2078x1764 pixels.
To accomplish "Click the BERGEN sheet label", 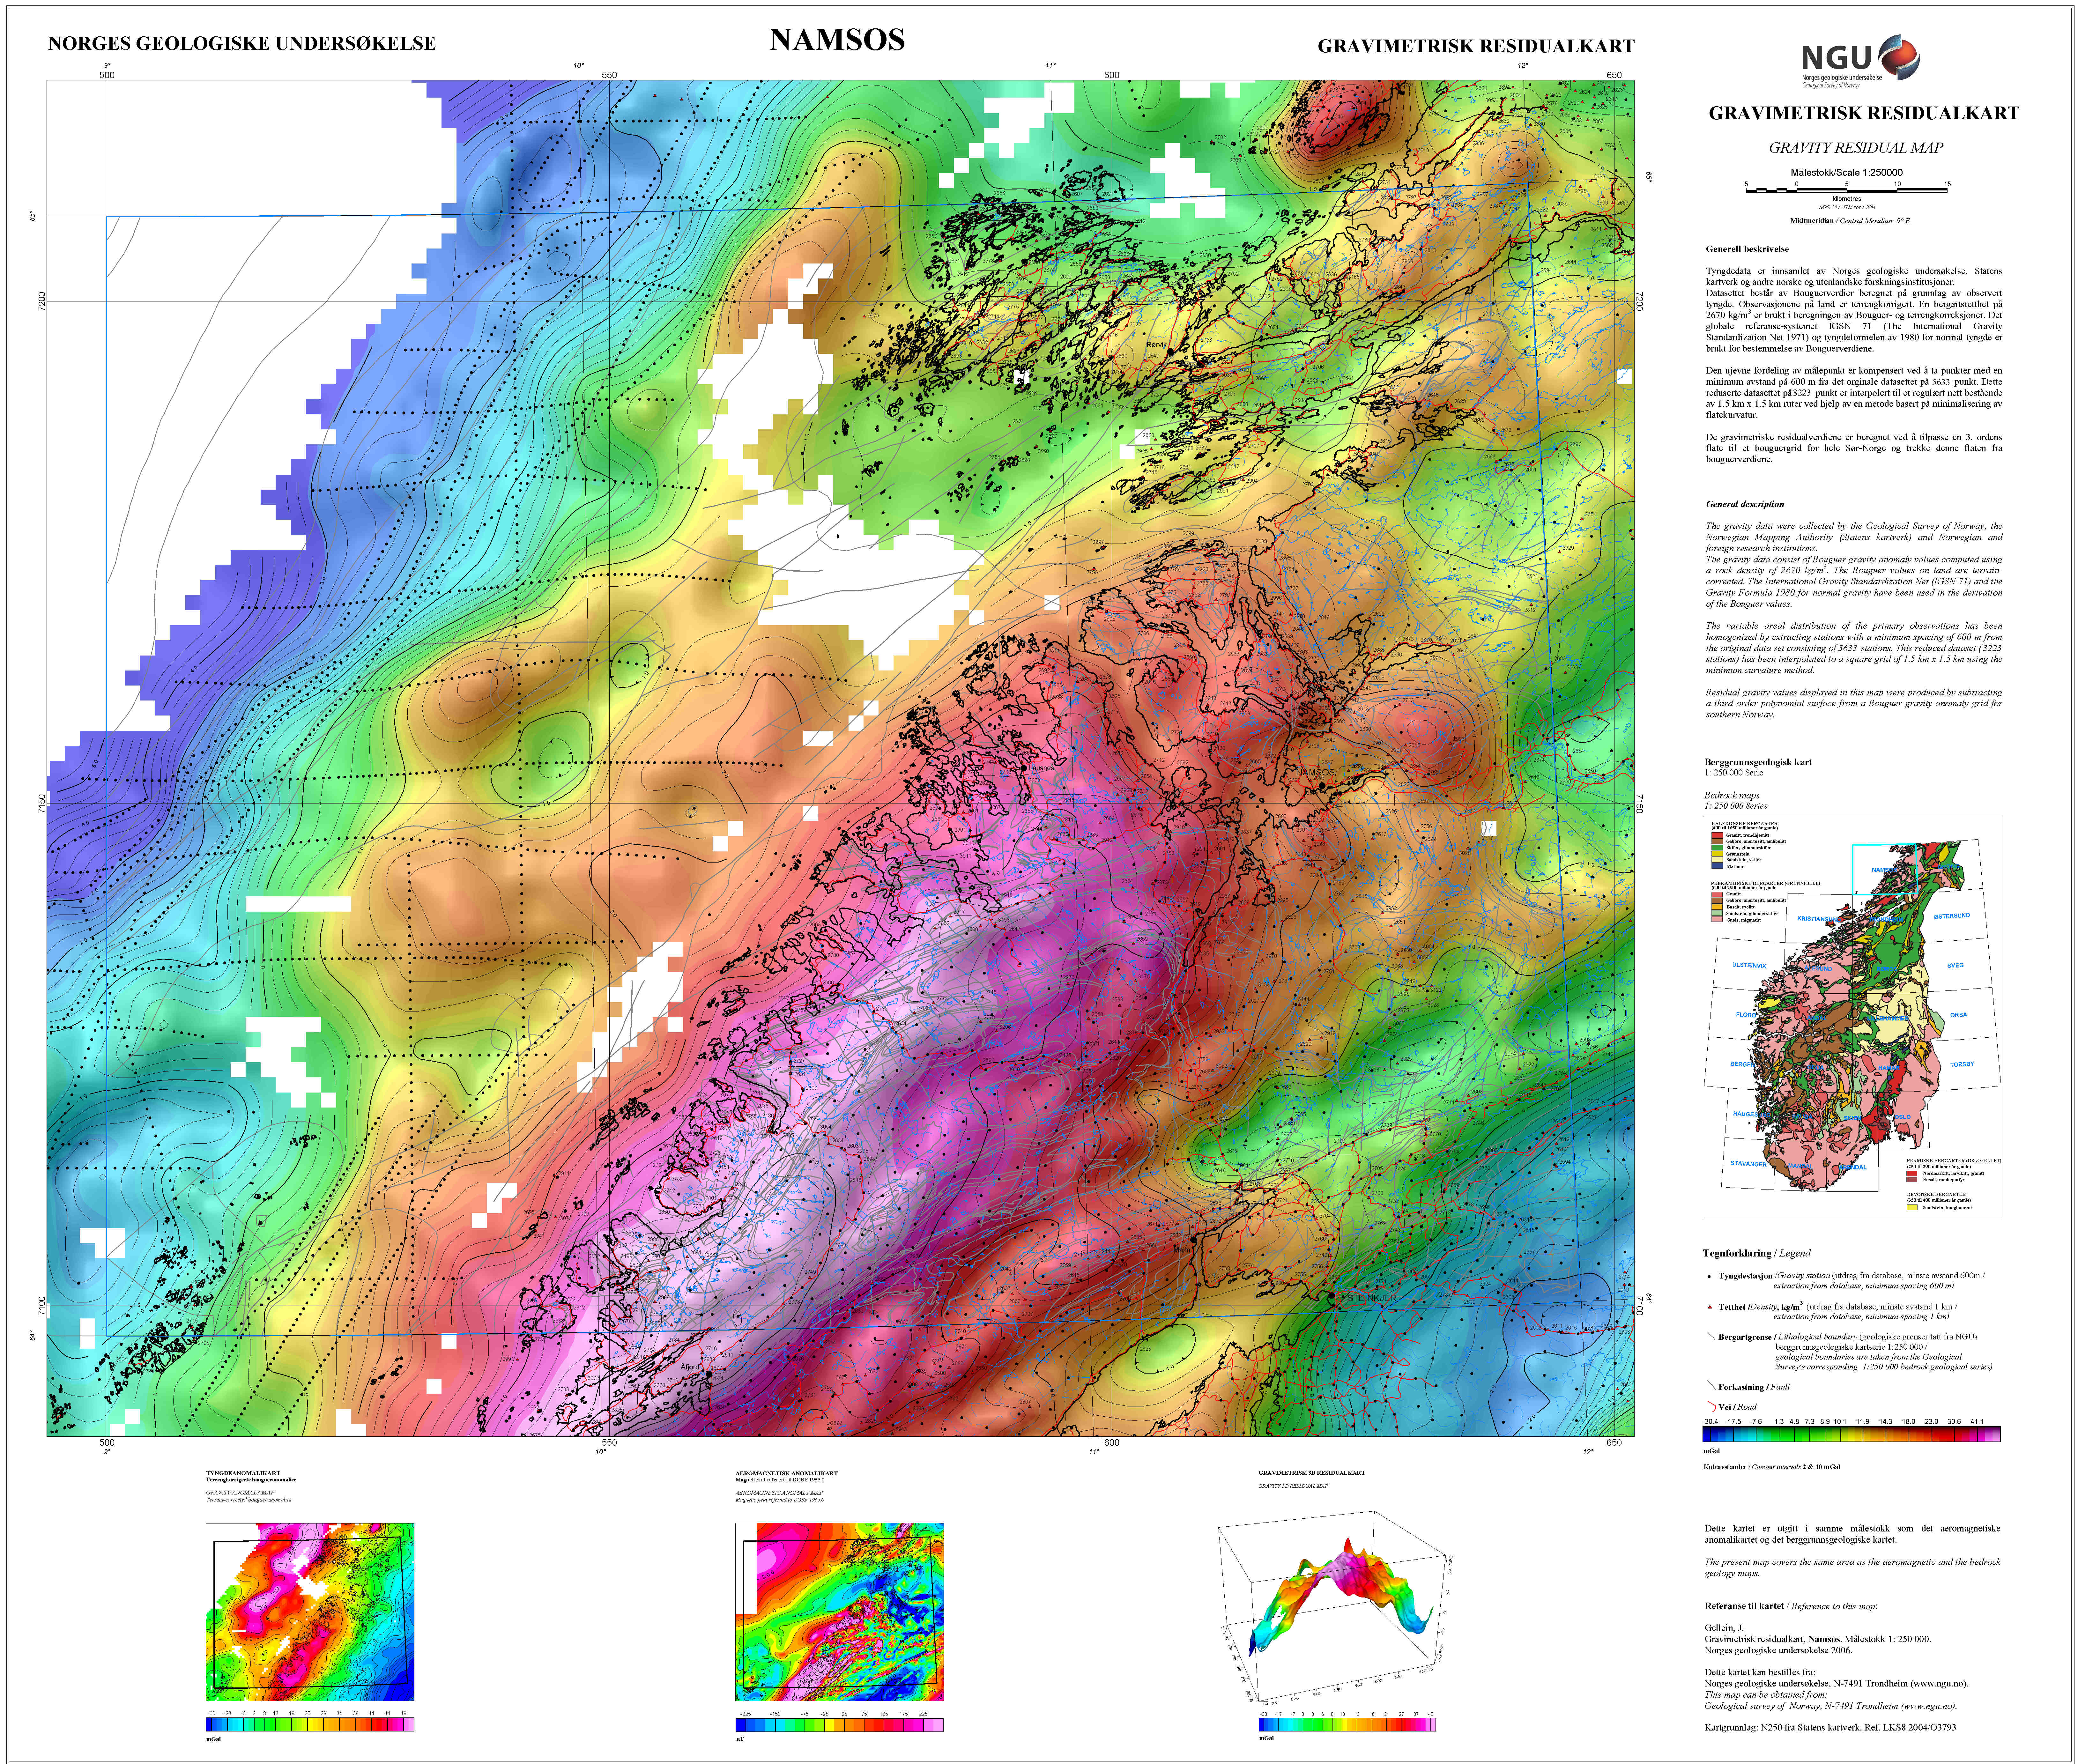I will 1743,1064.
